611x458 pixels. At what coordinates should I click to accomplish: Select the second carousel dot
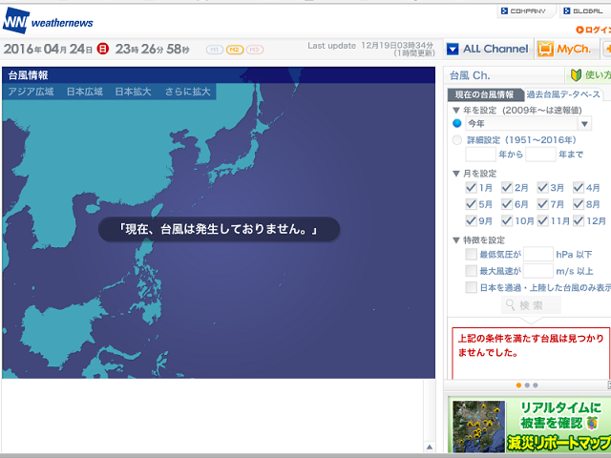tap(527, 385)
